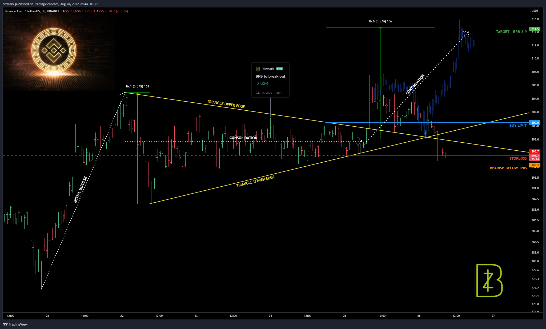This screenshot has width=546, height=329.
Task: Click the -0.2 (-0.07%) change value
Action: [118, 11]
